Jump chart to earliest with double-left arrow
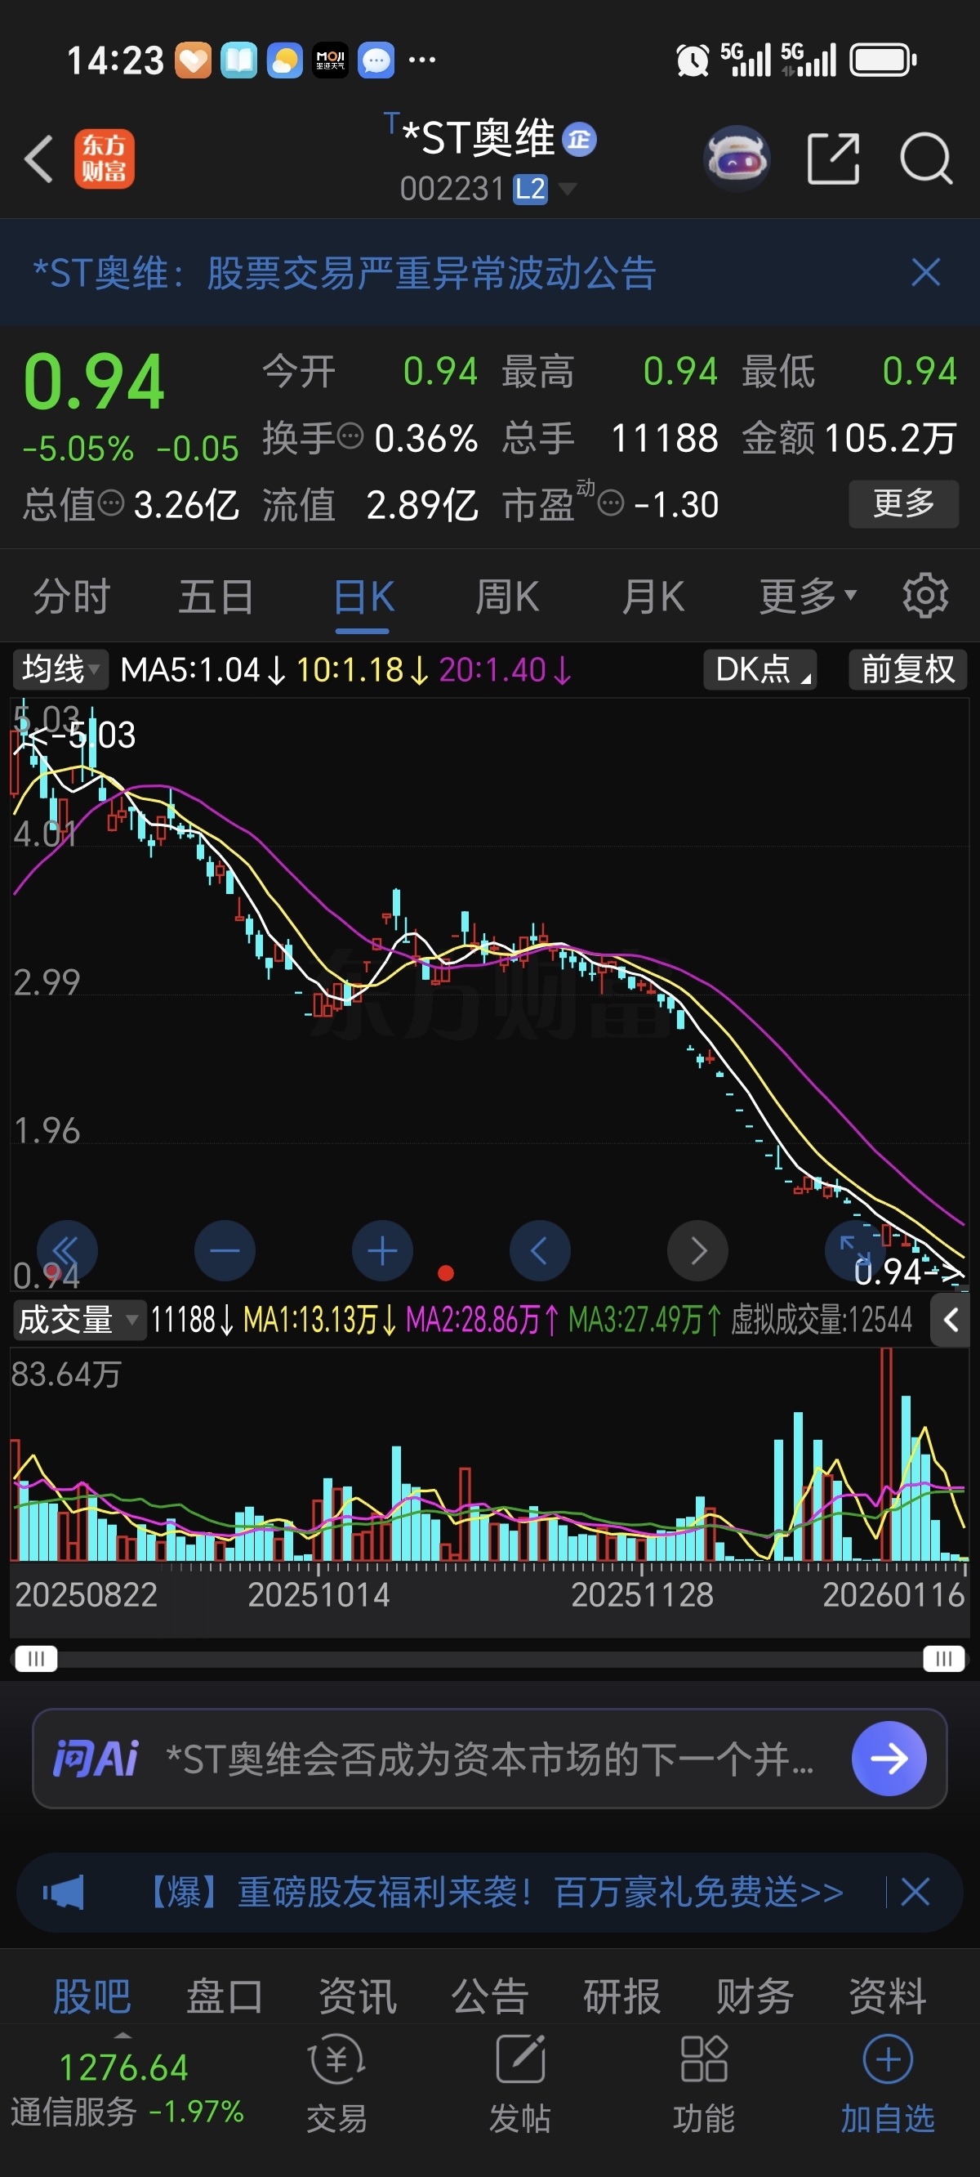The width and height of the screenshot is (980, 2177). click(67, 1250)
